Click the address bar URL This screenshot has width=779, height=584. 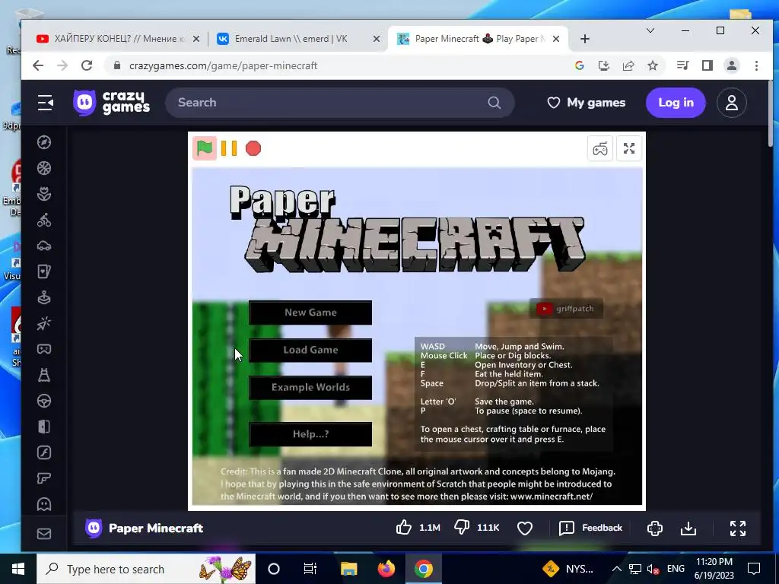[223, 65]
